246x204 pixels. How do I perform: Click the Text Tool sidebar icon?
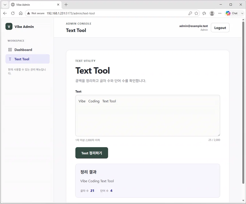pos(10,59)
